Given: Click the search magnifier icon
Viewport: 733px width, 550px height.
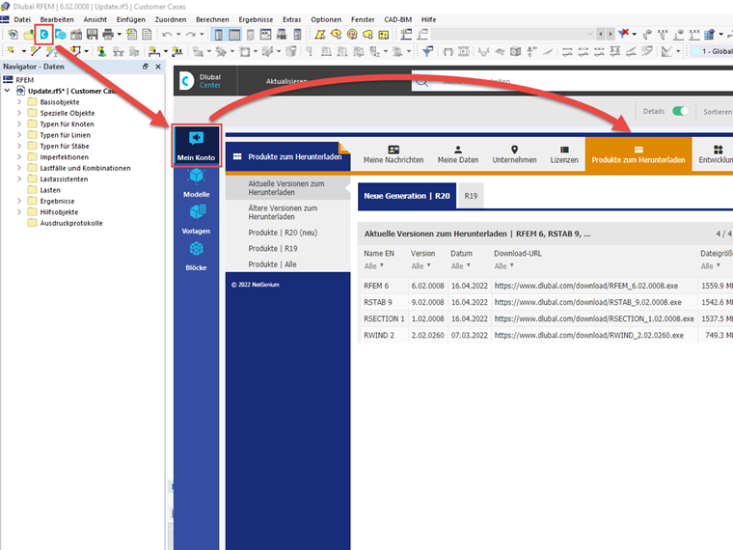Looking at the screenshot, I should 422,82.
